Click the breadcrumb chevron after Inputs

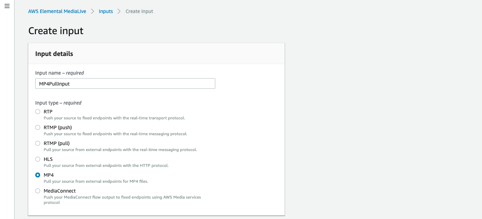click(x=119, y=11)
